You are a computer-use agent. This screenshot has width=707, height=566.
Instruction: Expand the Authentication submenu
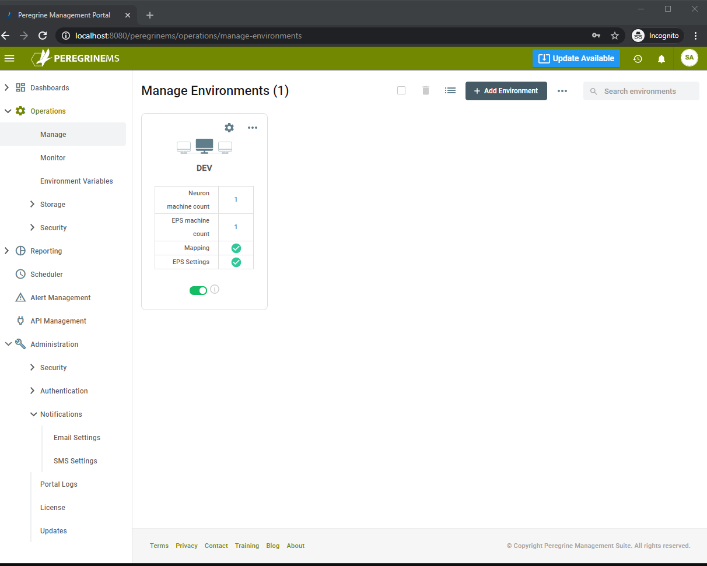[x=33, y=391]
